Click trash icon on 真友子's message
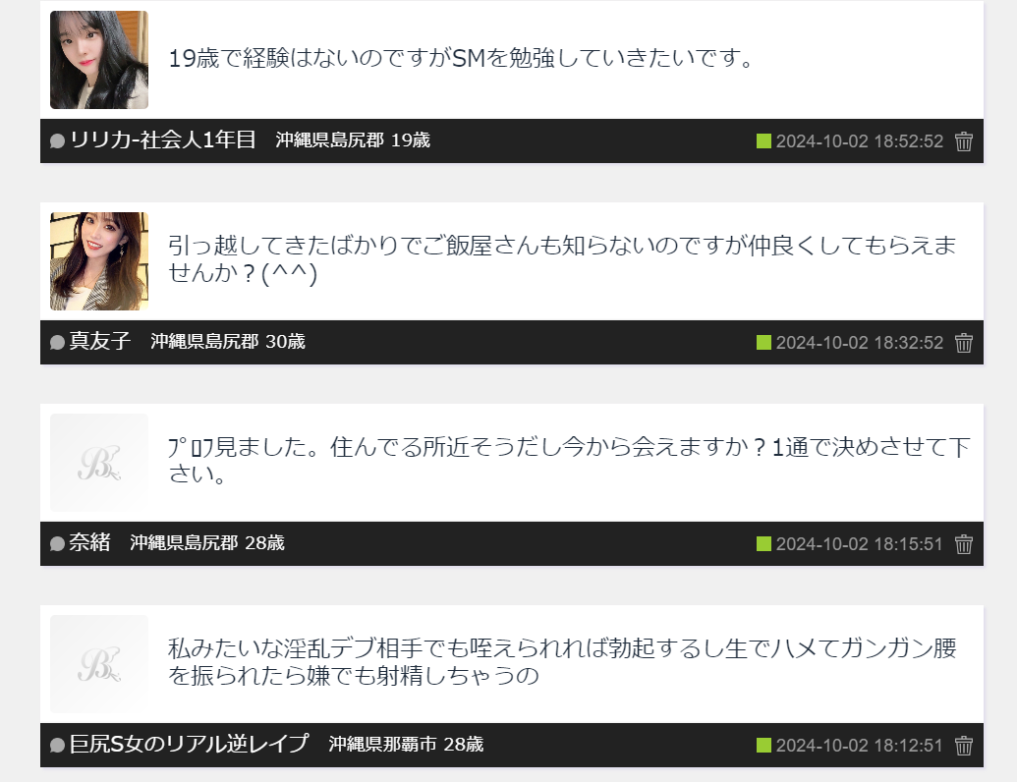 [x=964, y=342]
